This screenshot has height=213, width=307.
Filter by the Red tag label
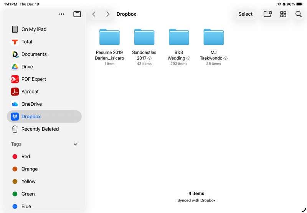click(x=26, y=157)
